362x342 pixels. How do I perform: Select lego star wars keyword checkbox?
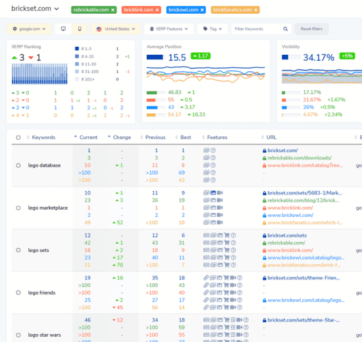(18, 335)
